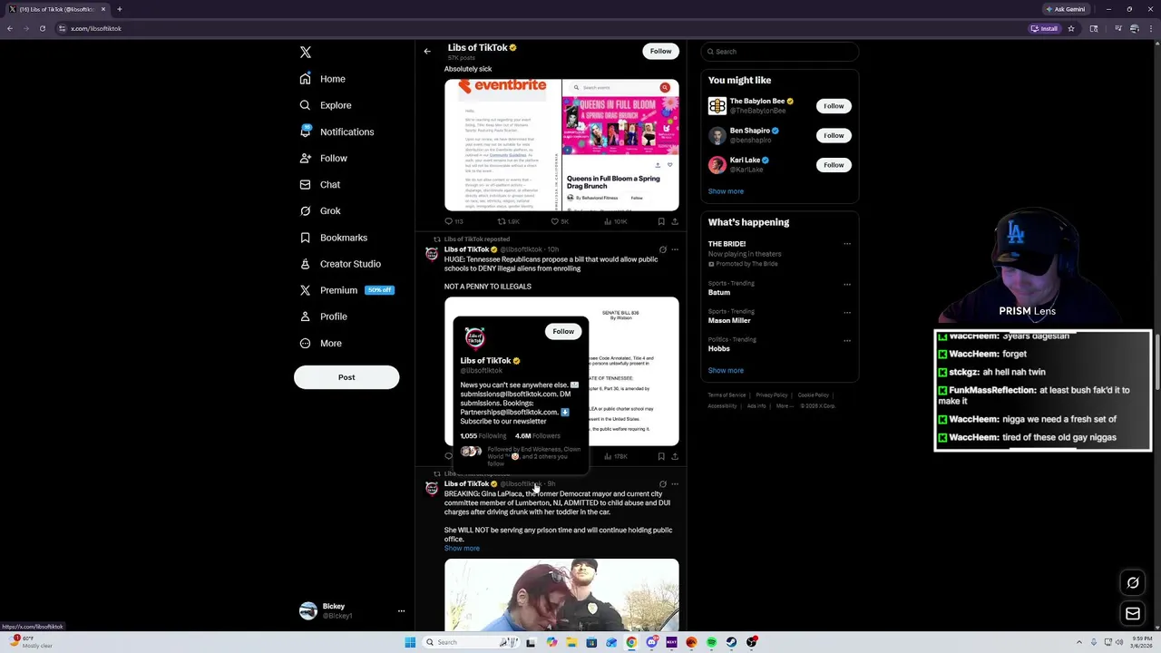Open police bodycam image in LaPlaca post
1161x653 pixels.
point(561,595)
